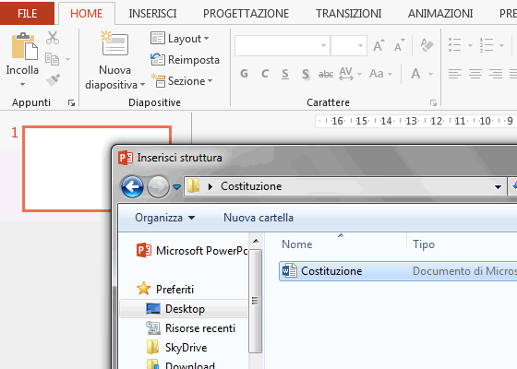Click the Format Painter brush icon
Viewport: 517px width, 369px height.
pyautogui.click(x=53, y=79)
